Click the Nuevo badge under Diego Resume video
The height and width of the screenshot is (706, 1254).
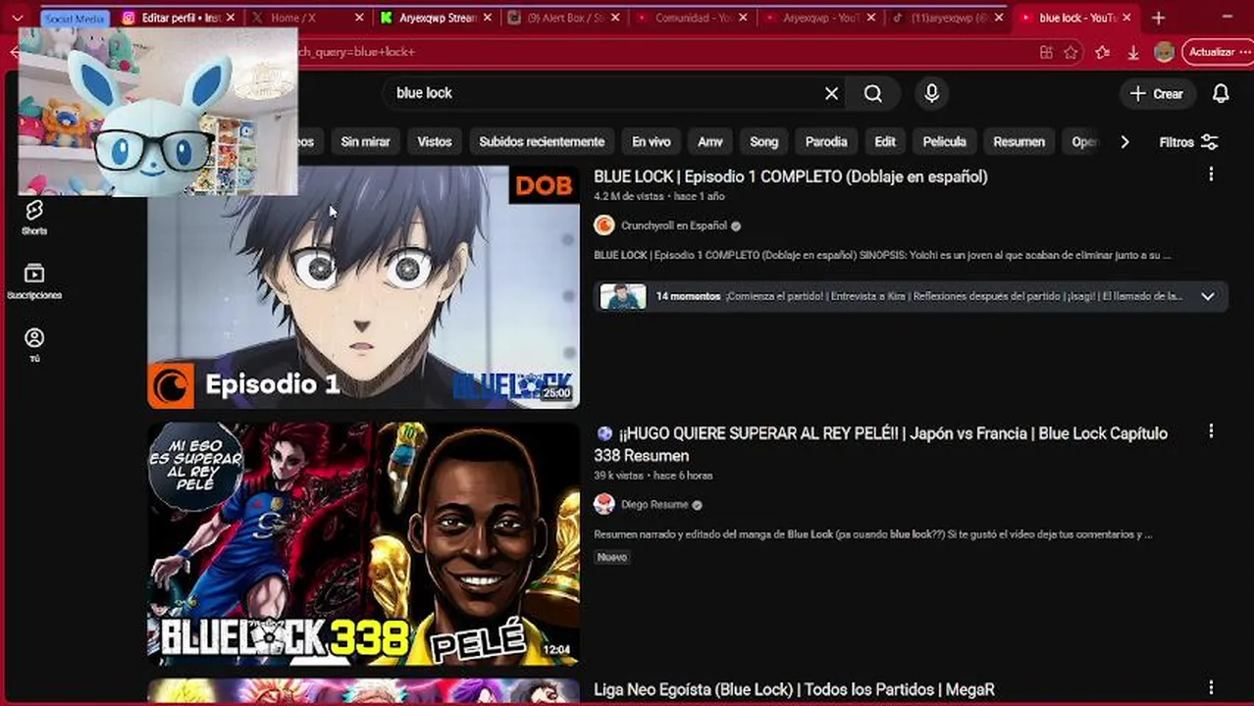pyautogui.click(x=611, y=557)
